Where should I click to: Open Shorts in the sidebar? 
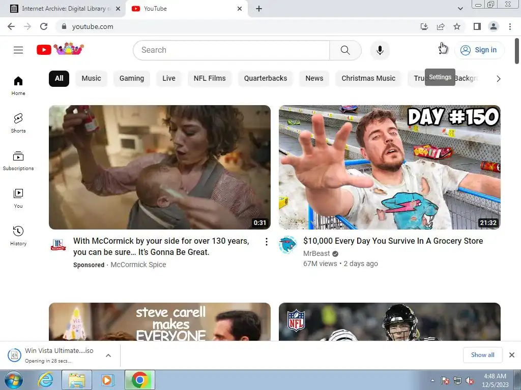(x=18, y=123)
